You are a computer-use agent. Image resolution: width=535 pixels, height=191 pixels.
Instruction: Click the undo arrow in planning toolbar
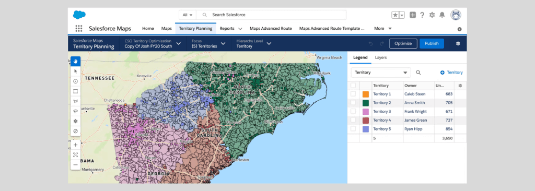pyautogui.click(x=371, y=44)
